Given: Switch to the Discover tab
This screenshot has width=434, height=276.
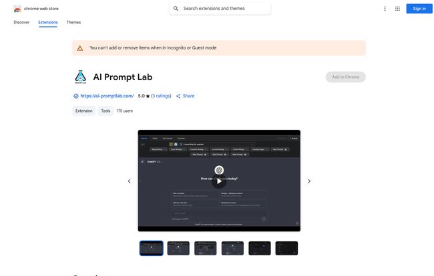Looking at the screenshot, I should coord(21,23).
